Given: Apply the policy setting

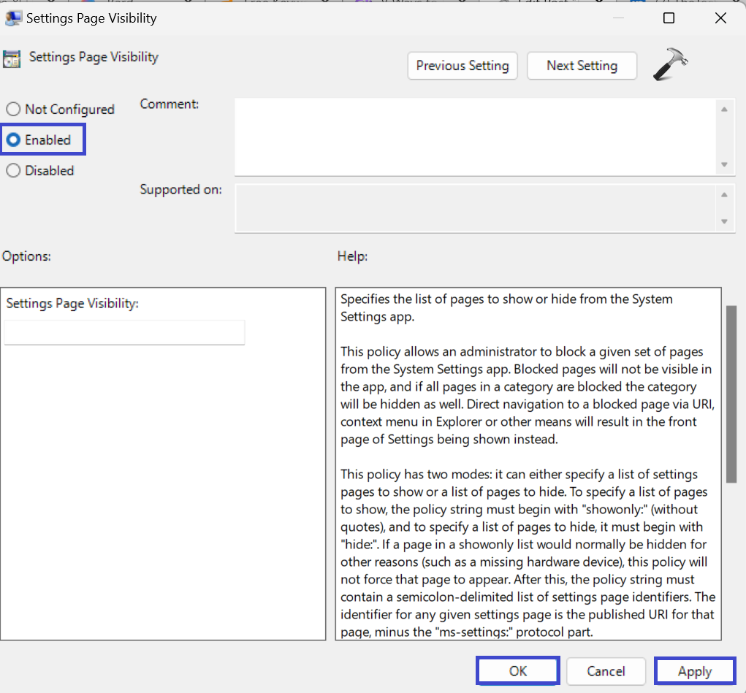Looking at the screenshot, I should click(694, 671).
